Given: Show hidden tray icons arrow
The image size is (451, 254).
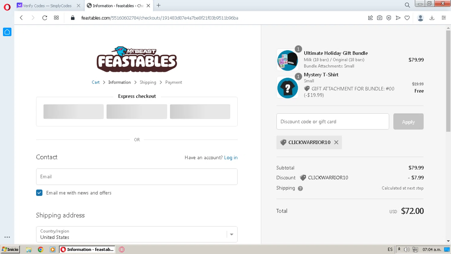Looking at the screenshot, I should coord(399,249).
